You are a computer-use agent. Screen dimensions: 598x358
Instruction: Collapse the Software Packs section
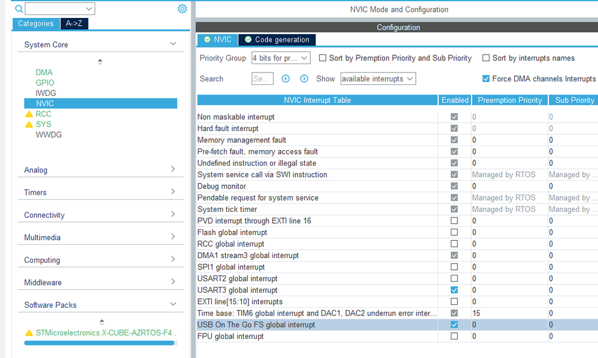pyautogui.click(x=173, y=304)
